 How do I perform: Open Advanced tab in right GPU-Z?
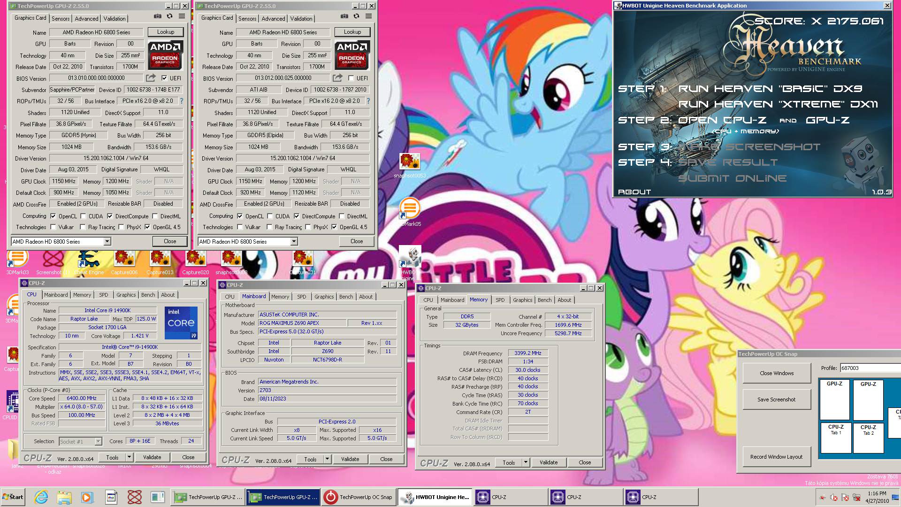(x=273, y=19)
